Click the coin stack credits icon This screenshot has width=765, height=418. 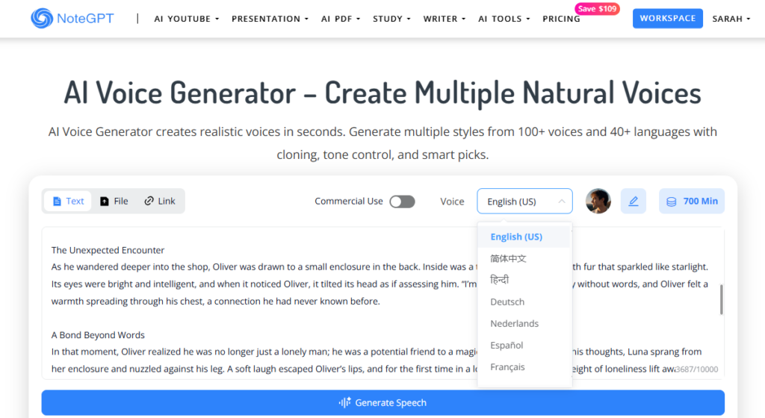pos(672,202)
